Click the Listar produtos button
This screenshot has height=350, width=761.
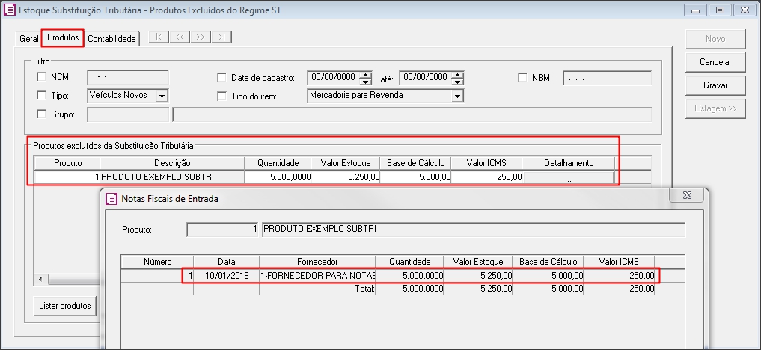click(65, 306)
